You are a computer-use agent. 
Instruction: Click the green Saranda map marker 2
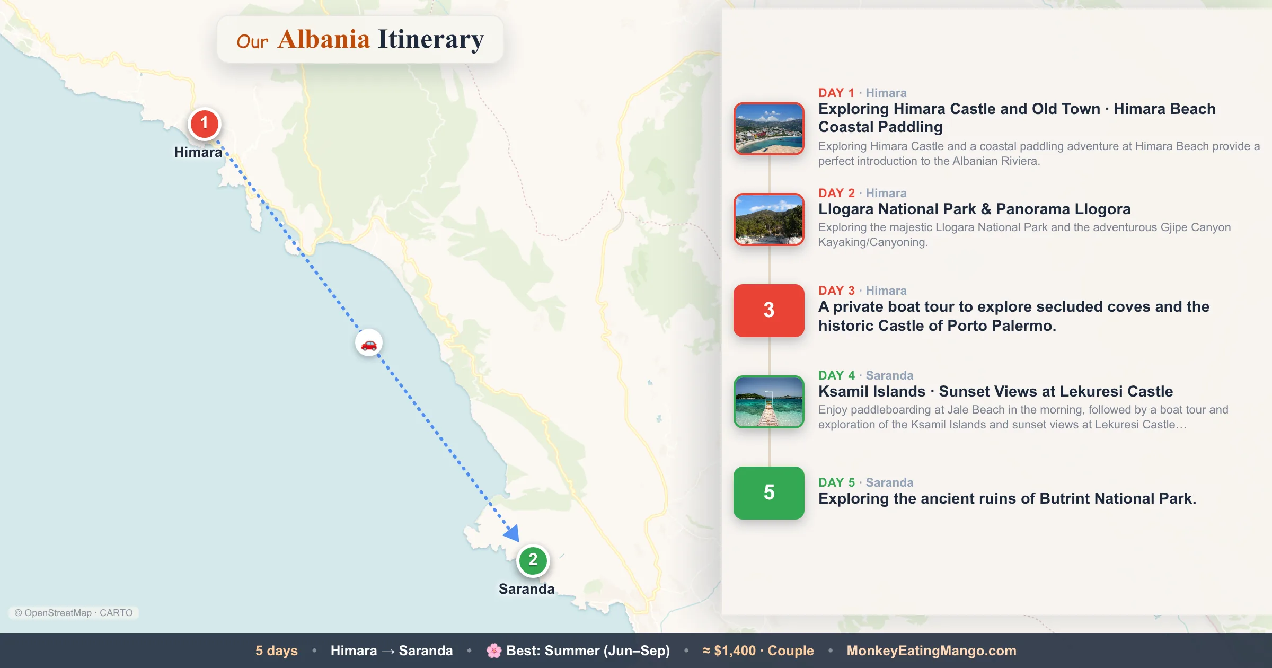click(533, 560)
